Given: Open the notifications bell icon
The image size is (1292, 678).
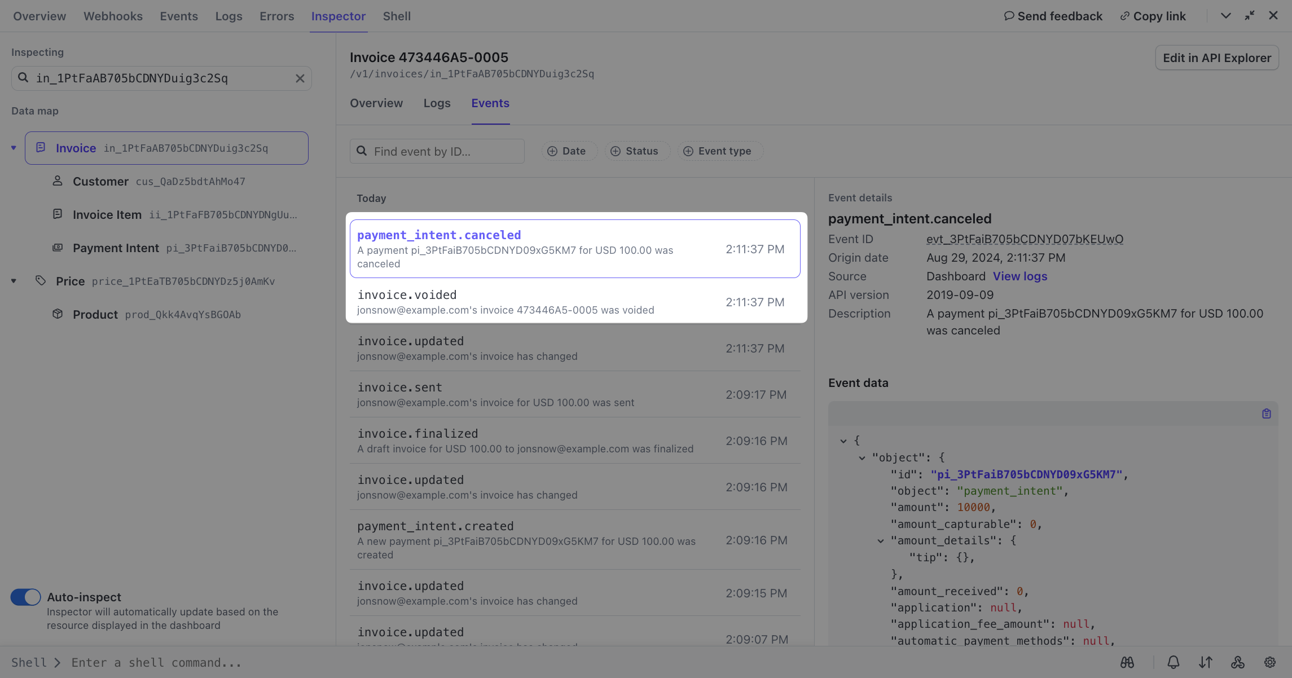Looking at the screenshot, I should pyautogui.click(x=1174, y=662).
